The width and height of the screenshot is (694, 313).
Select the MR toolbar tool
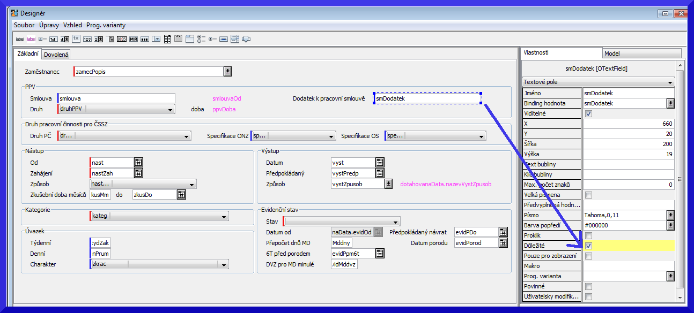[133, 39]
